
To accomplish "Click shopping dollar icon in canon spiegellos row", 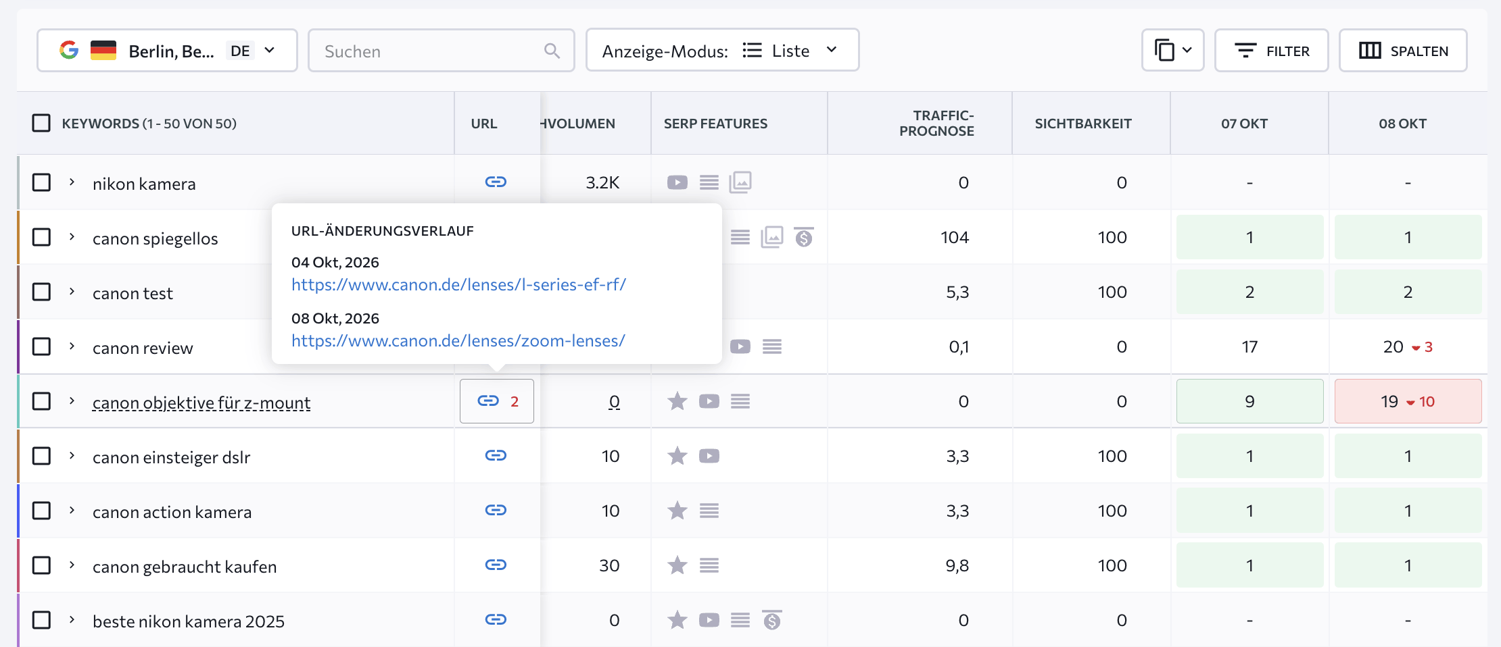I will [x=803, y=237].
